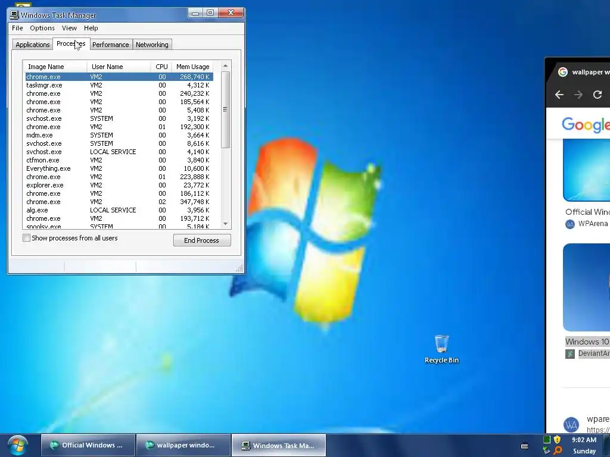Viewport: 610px width, 457px height.
Task: Select the mdm.exe process row
Action: tap(119, 135)
